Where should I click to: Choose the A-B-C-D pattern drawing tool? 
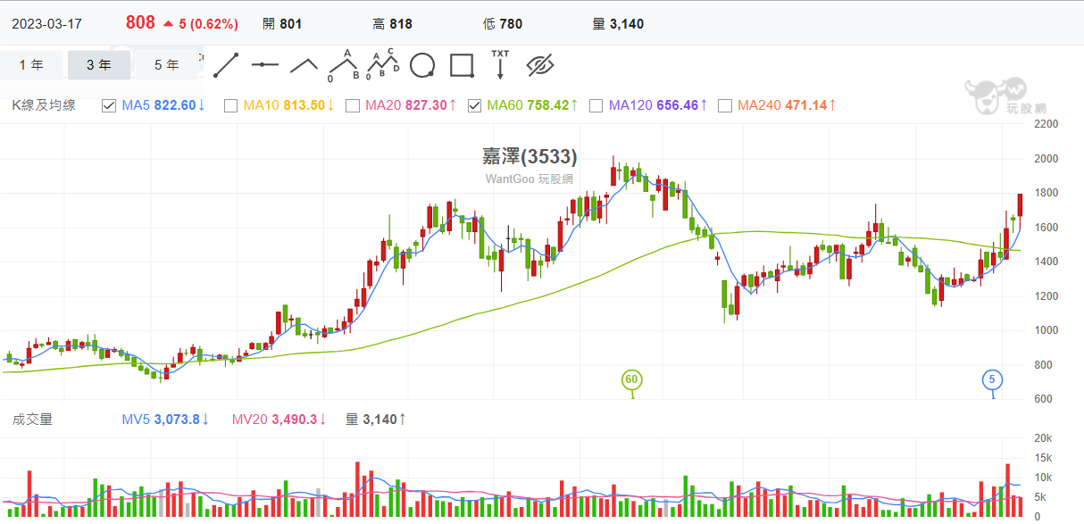click(x=382, y=64)
